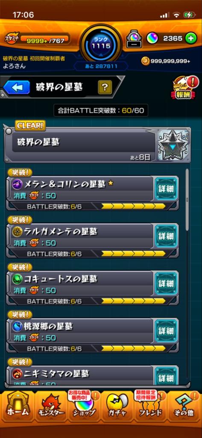Open the フレンド tab
This screenshot has height=438, width=202.
(151, 406)
